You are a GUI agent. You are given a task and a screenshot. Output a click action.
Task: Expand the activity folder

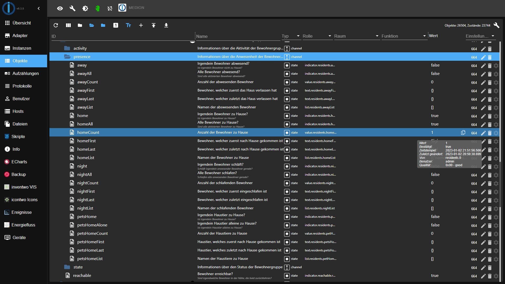pos(67,48)
